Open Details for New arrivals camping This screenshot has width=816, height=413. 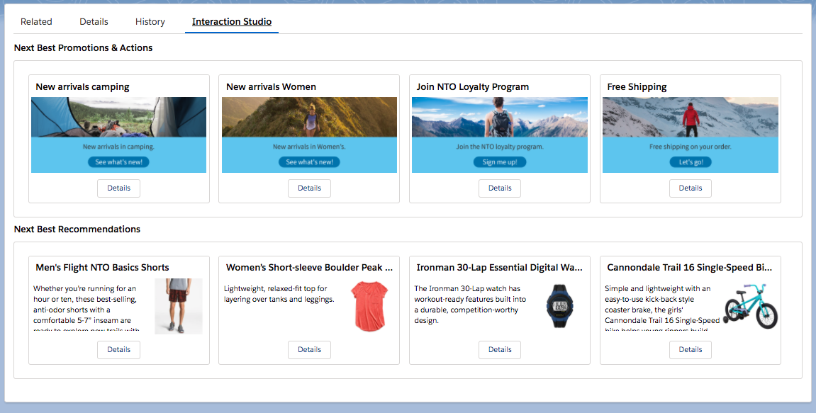(x=118, y=188)
